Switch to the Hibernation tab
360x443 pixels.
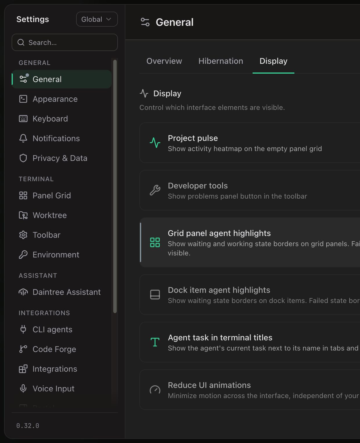tap(221, 61)
